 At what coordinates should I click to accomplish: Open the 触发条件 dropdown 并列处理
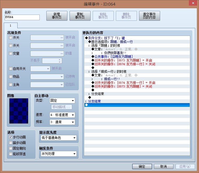(59, 154)
